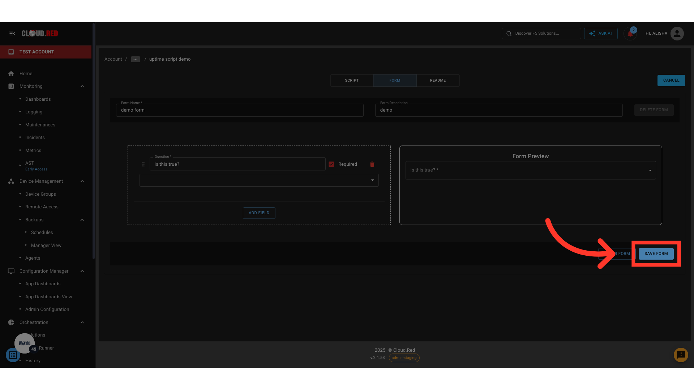Click the sidebar collapse hamburger icon
Image resolution: width=694 pixels, height=390 pixels.
click(12, 34)
